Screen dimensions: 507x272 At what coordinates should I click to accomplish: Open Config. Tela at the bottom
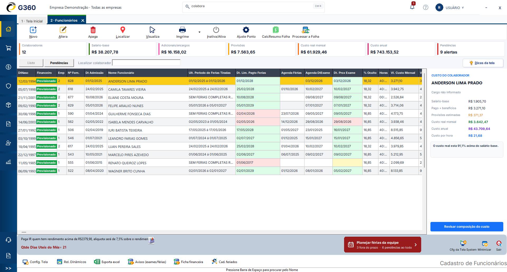tap(35, 262)
